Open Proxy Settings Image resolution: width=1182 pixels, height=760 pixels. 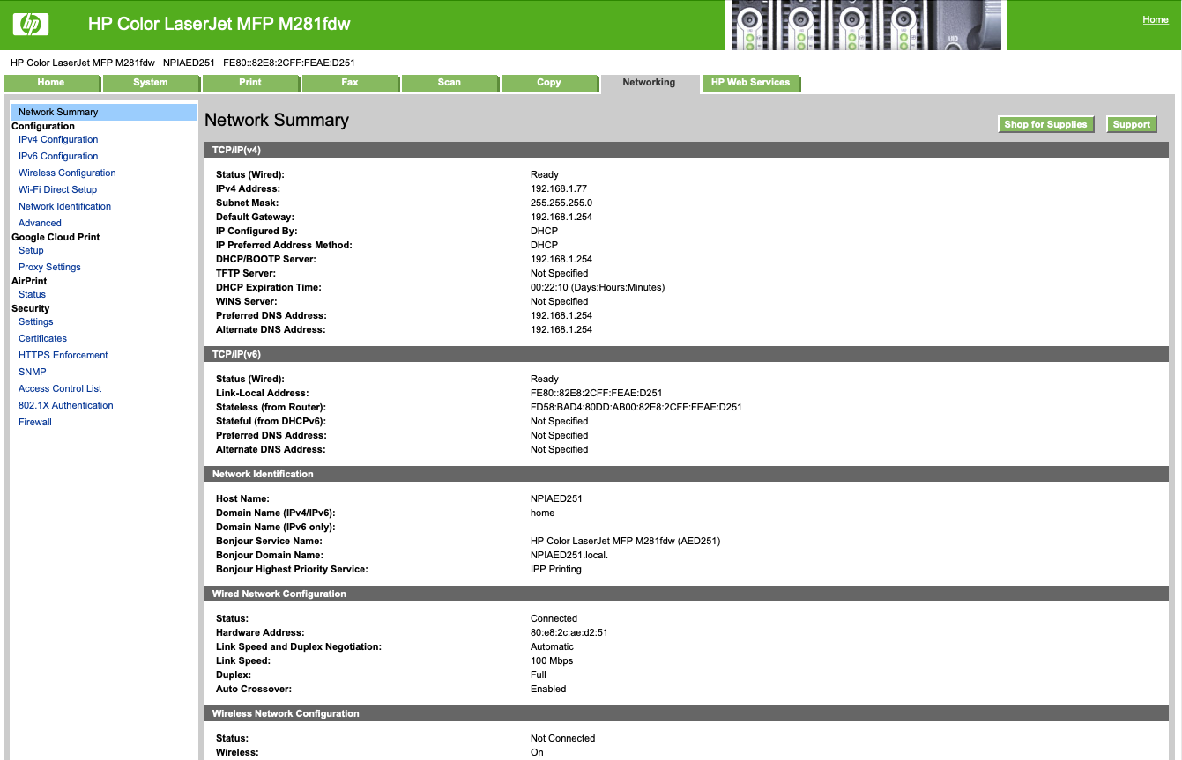[x=49, y=267]
